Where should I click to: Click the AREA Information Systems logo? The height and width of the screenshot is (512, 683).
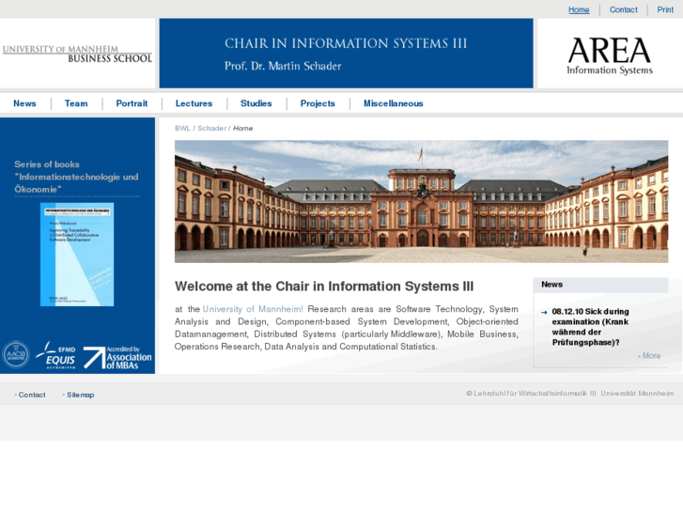point(610,55)
